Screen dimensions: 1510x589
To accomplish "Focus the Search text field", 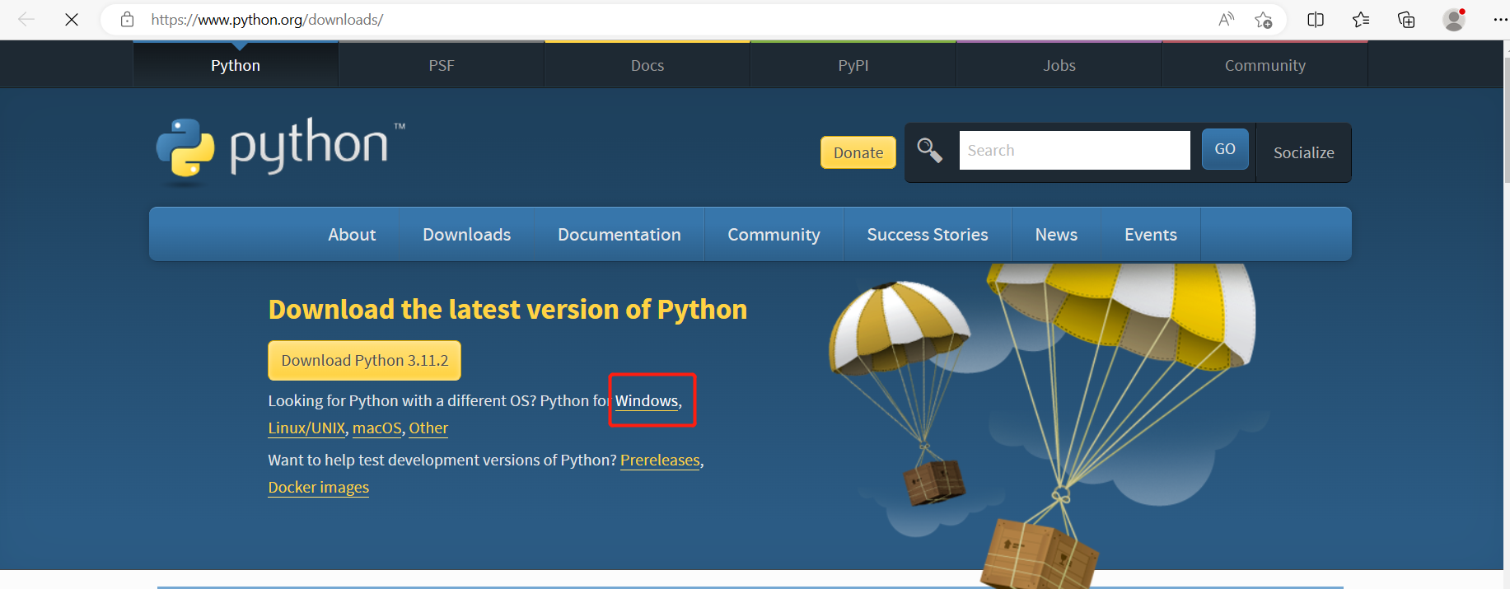I will point(1074,150).
